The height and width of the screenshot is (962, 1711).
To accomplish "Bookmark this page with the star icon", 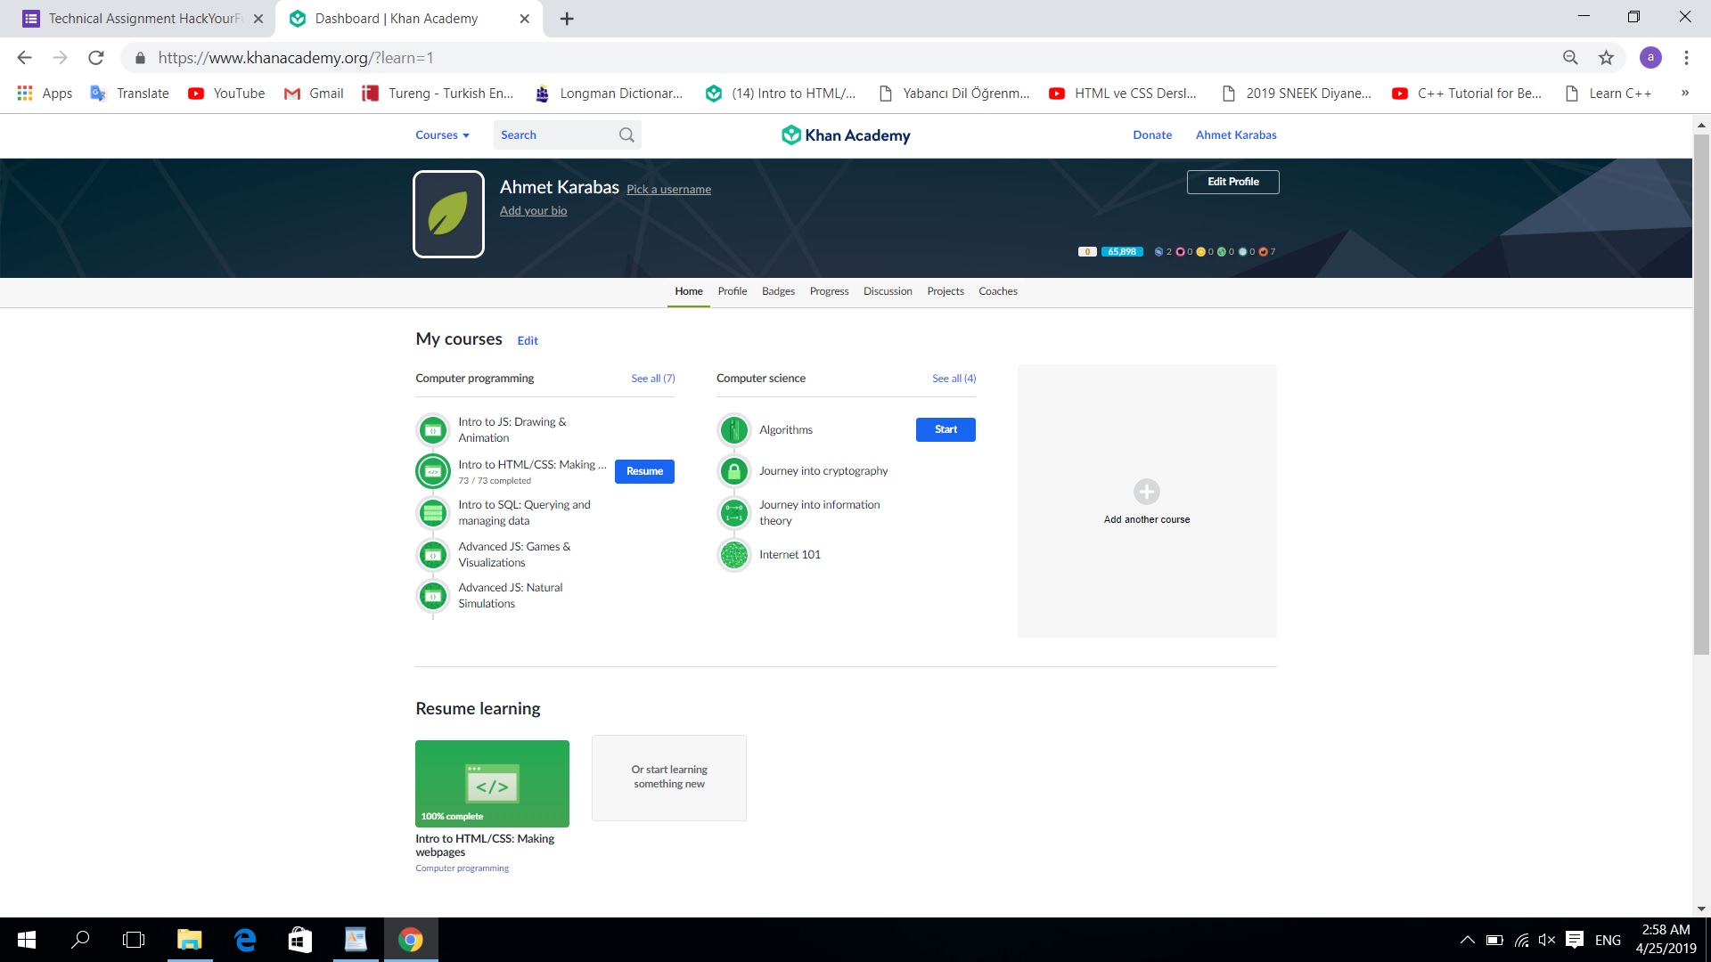I will click(1606, 58).
